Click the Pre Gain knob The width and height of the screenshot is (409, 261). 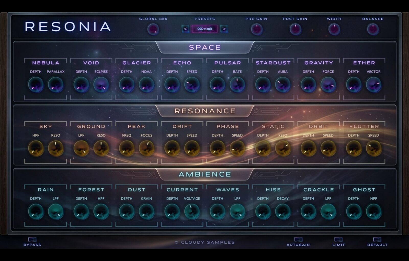[257, 29]
